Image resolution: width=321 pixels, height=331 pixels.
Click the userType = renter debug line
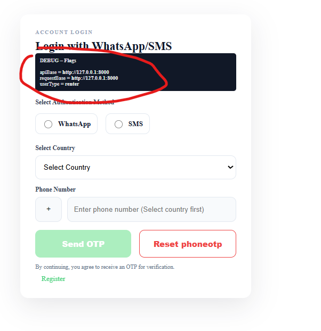point(59,84)
